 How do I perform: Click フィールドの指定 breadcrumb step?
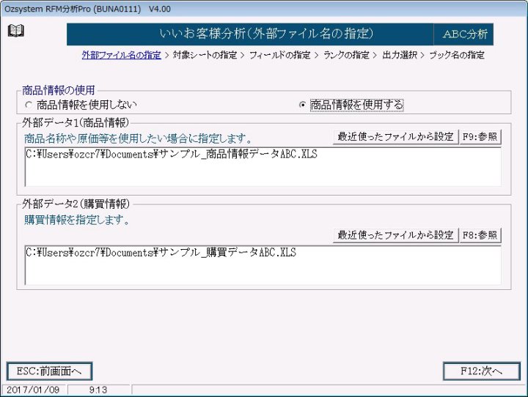pos(279,55)
